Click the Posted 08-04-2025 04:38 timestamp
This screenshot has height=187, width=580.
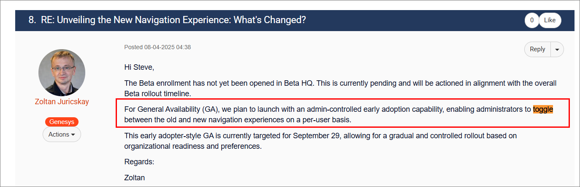157,47
